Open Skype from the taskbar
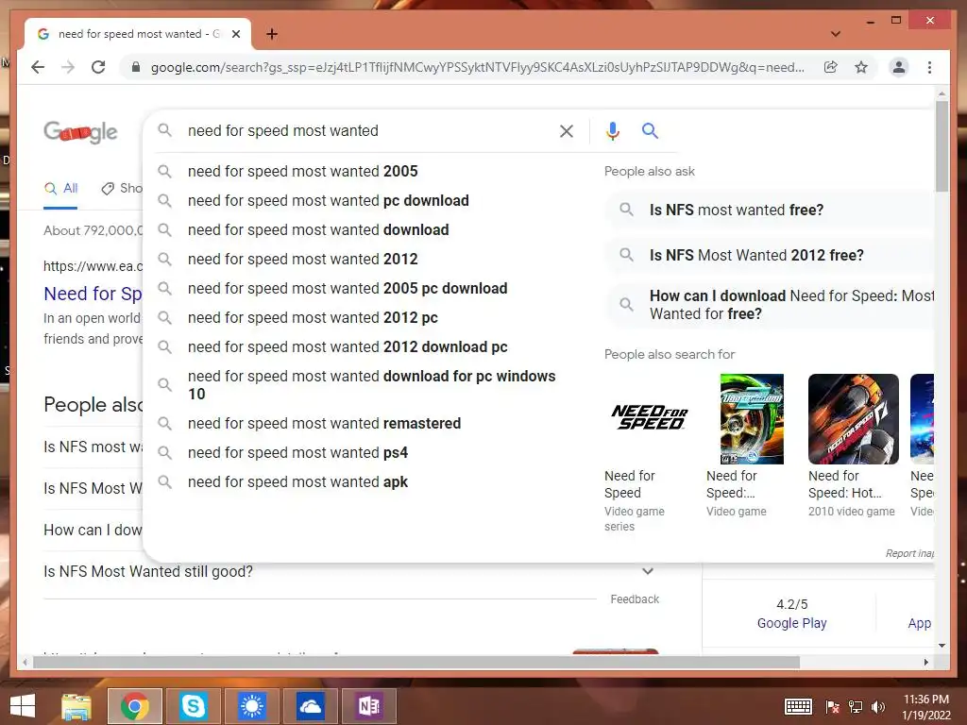Viewport: 967px width, 725px height. 193,706
